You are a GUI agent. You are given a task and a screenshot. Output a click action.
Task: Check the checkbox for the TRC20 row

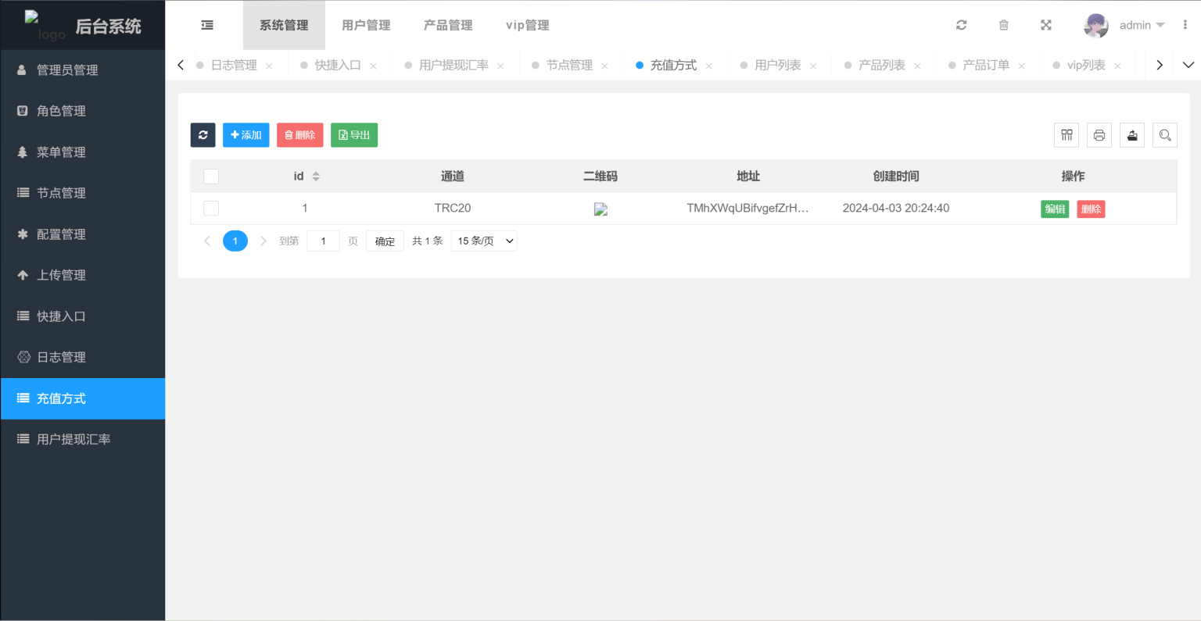point(211,209)
